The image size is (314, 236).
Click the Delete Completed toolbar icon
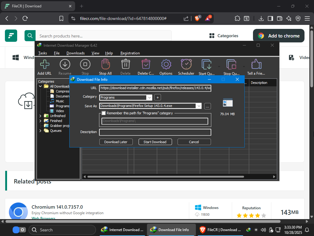[x=146, y=65]
